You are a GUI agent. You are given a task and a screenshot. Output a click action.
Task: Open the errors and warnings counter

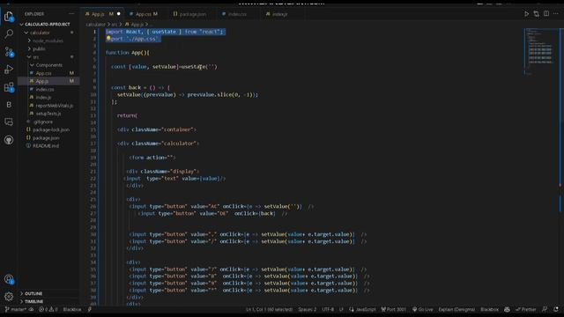48,309
